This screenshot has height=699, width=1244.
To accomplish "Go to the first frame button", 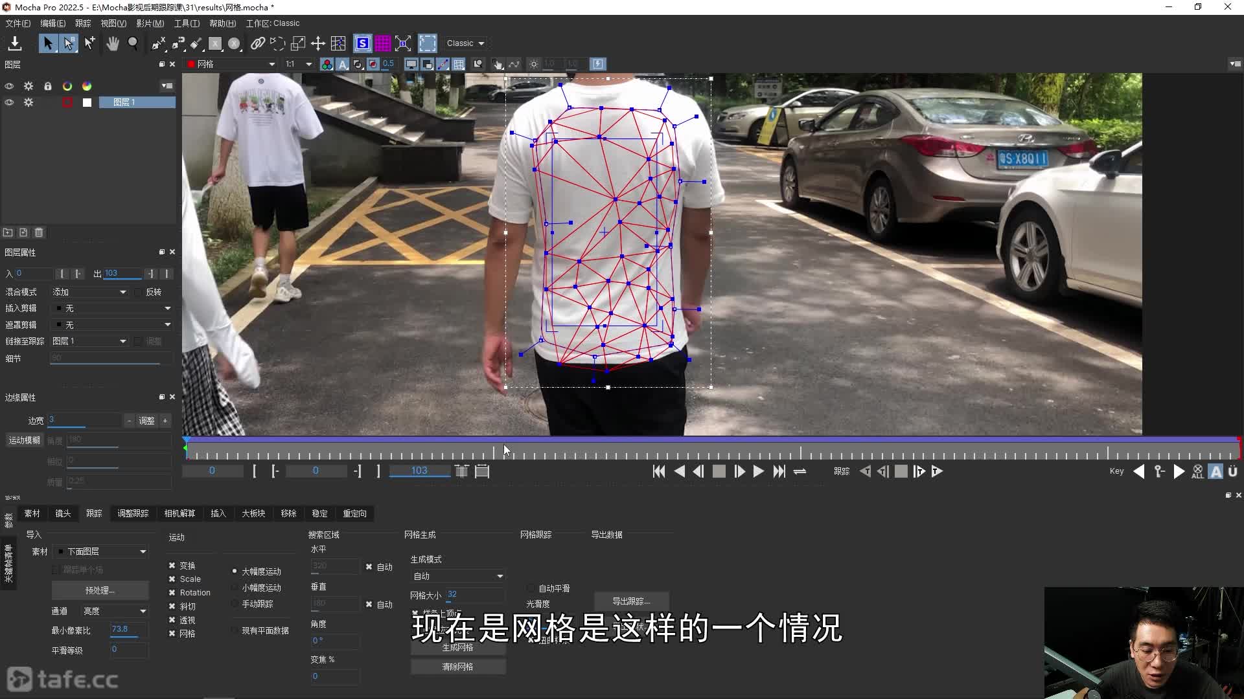I will point(659,472).
